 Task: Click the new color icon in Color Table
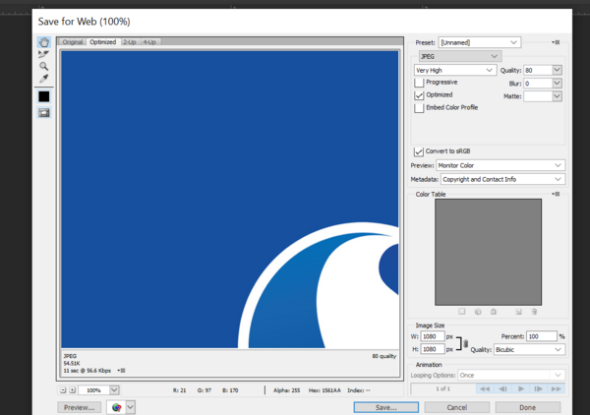coord(518,312)
